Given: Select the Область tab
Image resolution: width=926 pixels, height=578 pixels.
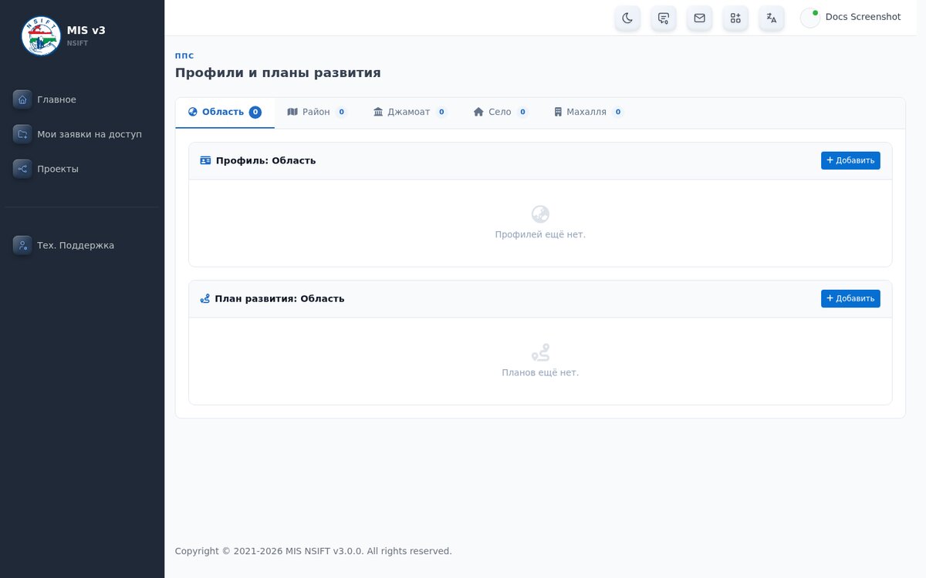Looking at the screenshot, I should (x=225, y=113).
